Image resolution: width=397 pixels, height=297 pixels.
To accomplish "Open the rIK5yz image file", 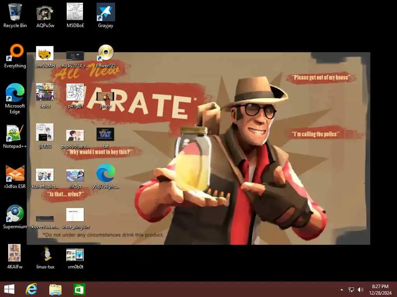I will [75, 179].
